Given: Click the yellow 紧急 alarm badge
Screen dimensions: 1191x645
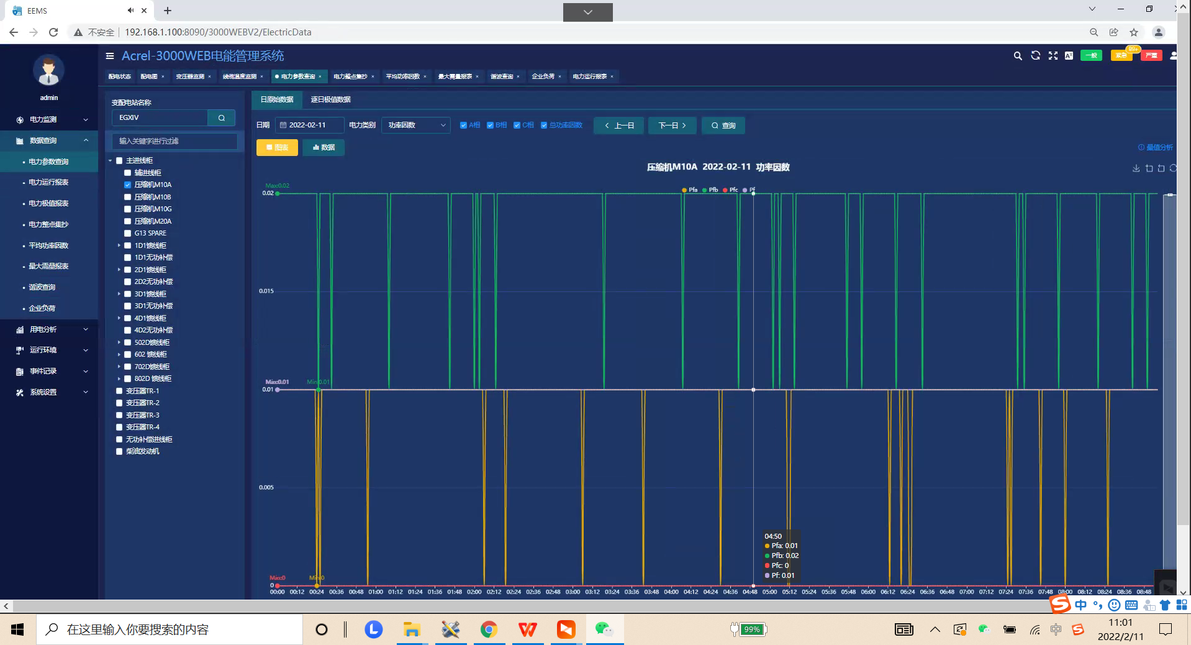Looking at the screenshot, I should click(1121, 56).
